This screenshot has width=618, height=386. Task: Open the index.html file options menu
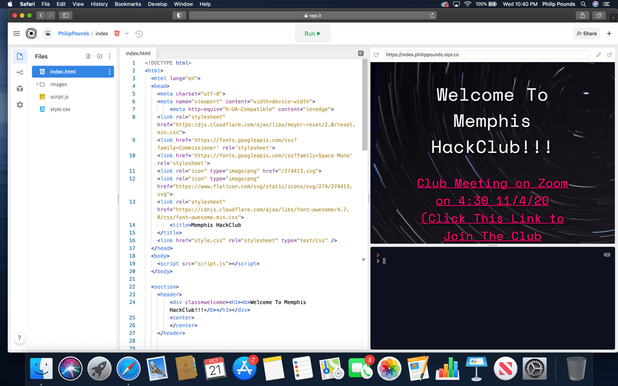[110, 72]
